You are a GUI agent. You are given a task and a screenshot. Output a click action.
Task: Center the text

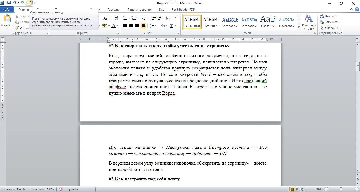click(131, 26)
